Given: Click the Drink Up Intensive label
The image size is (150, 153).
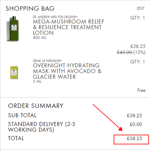Looking at the screenshot, I should 47,61.
